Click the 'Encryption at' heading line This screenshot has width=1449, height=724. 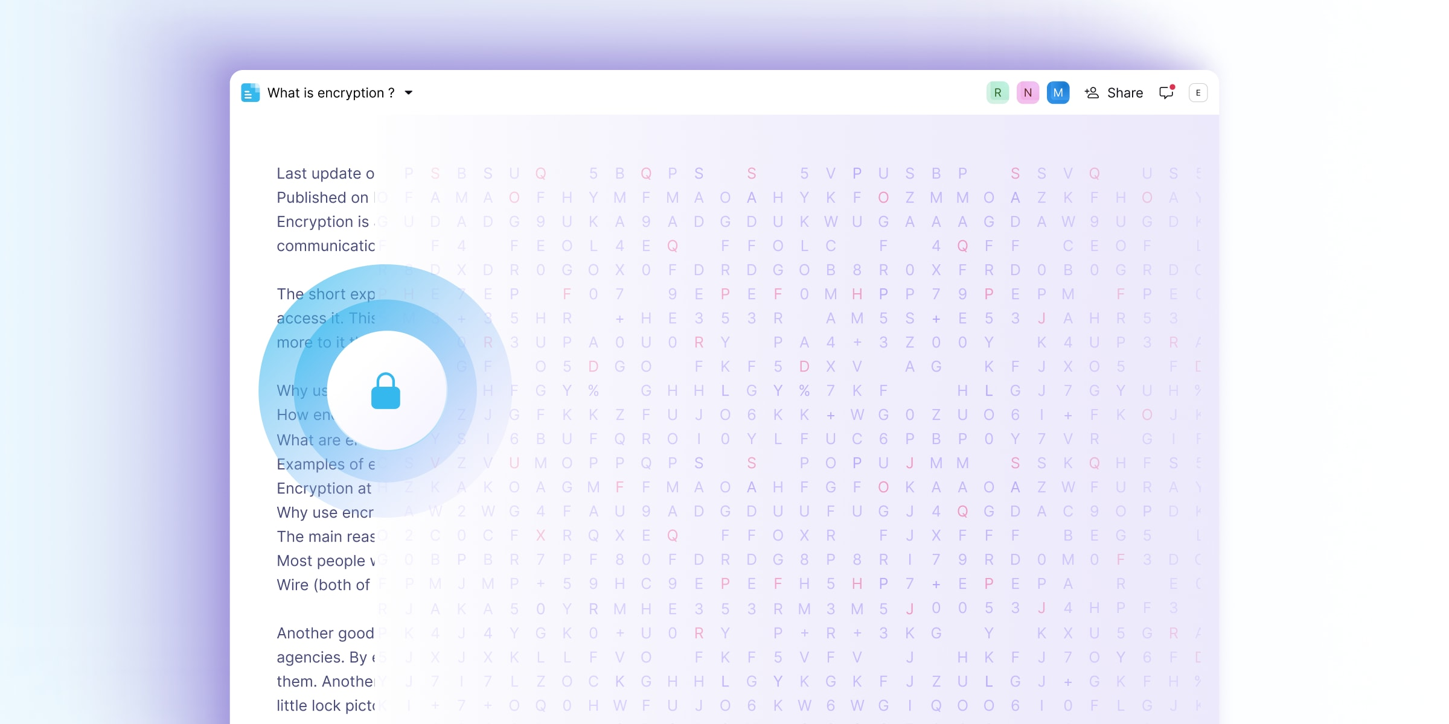point(324,488)
